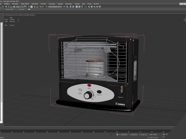Switch to the Object Paint ribbon tab
The height and width of the screenshot is (139, 186).
tap(9, 9)
